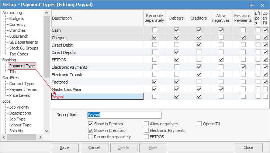The height and width of the screenshot is (153, 270).
Task: Select Accounting tree node
Action: 12,13
